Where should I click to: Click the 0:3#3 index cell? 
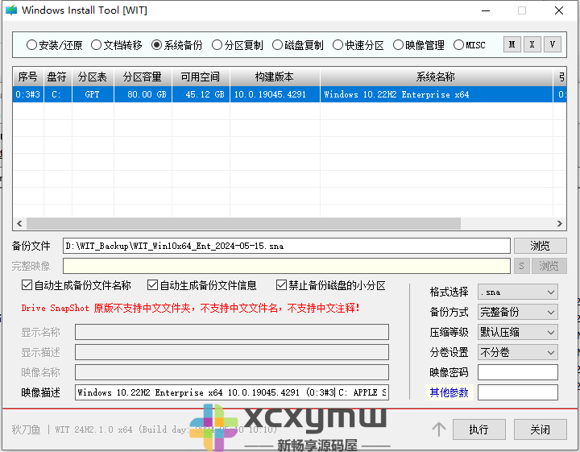[28, 94]
